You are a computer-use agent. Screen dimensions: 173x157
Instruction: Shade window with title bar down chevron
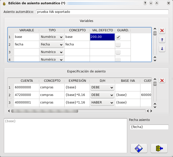[x=151, y=3]
